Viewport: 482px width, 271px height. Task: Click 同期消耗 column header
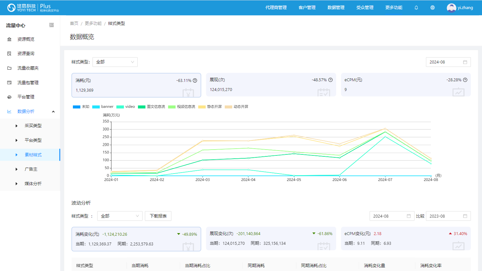256,266
